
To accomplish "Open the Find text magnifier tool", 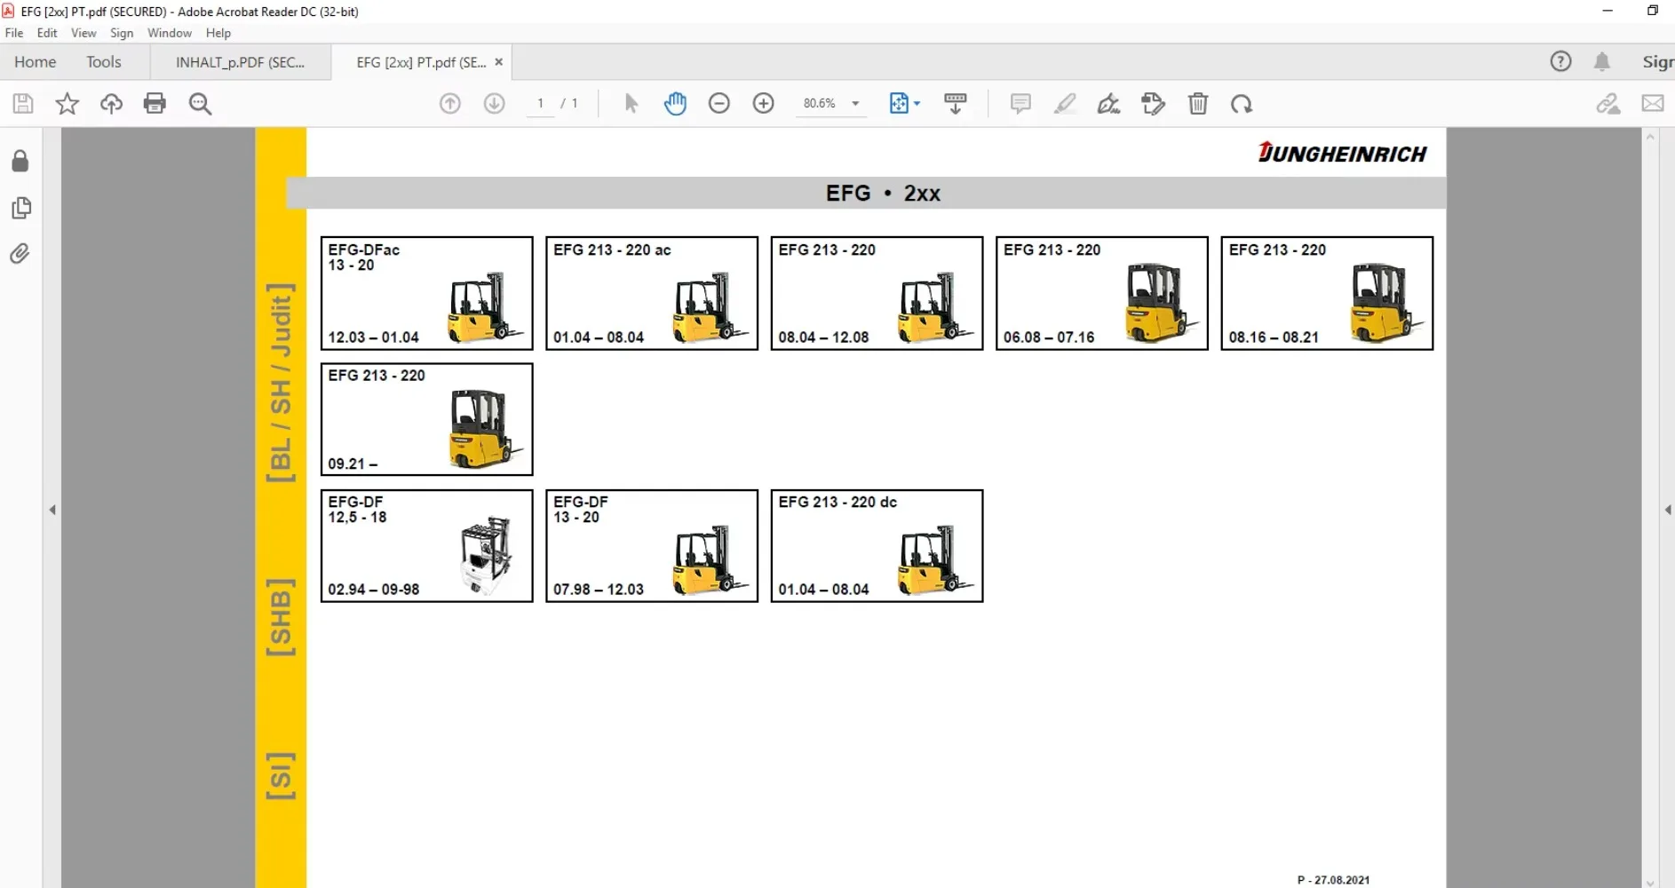I will point(200,104).
